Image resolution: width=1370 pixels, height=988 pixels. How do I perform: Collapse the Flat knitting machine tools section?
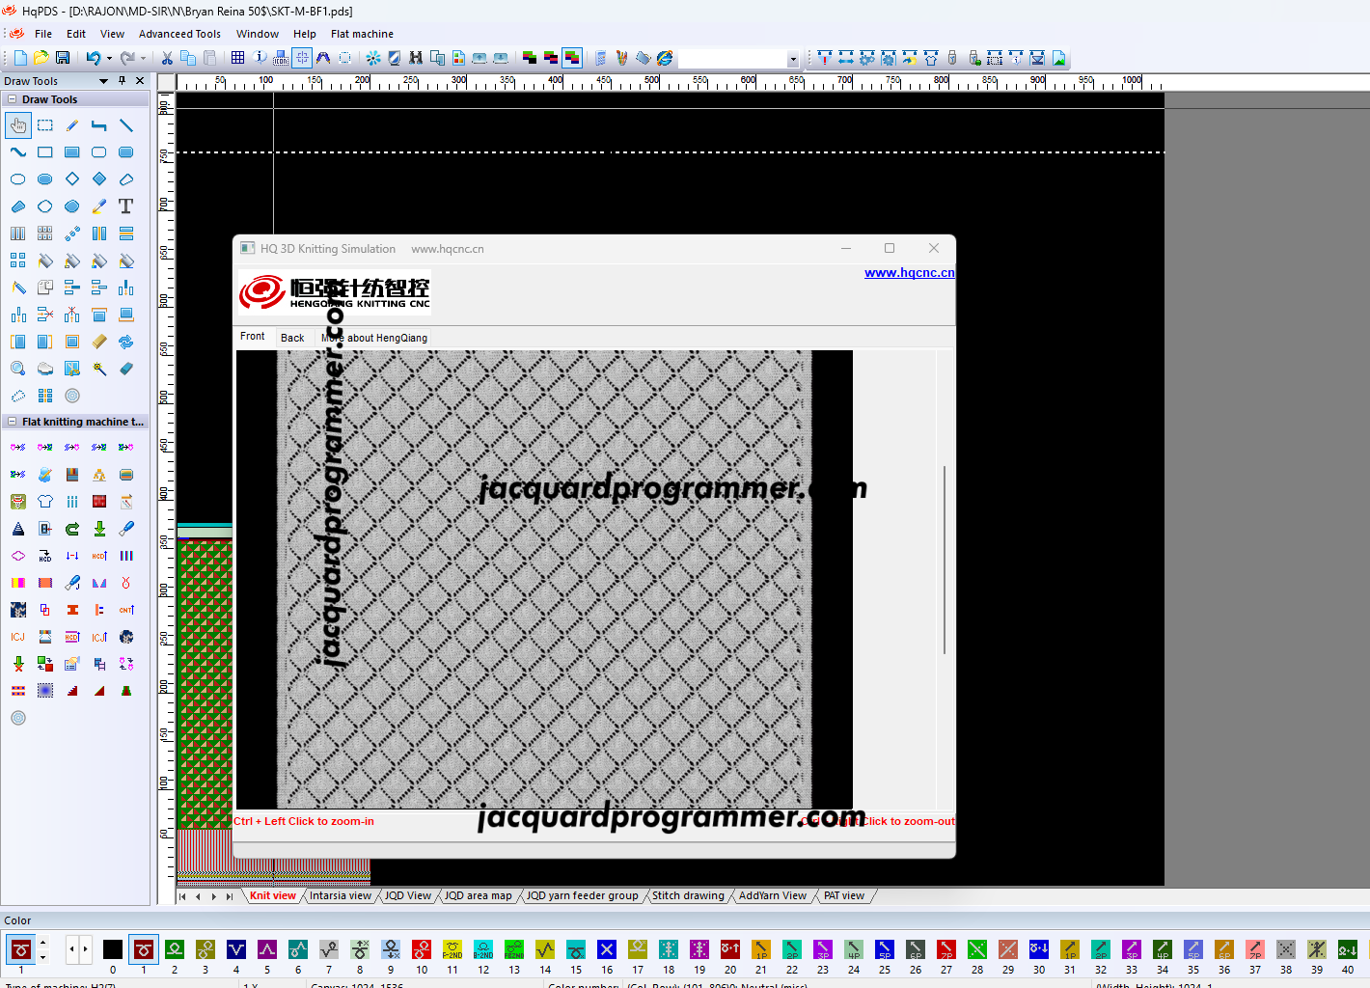(12, 422)
